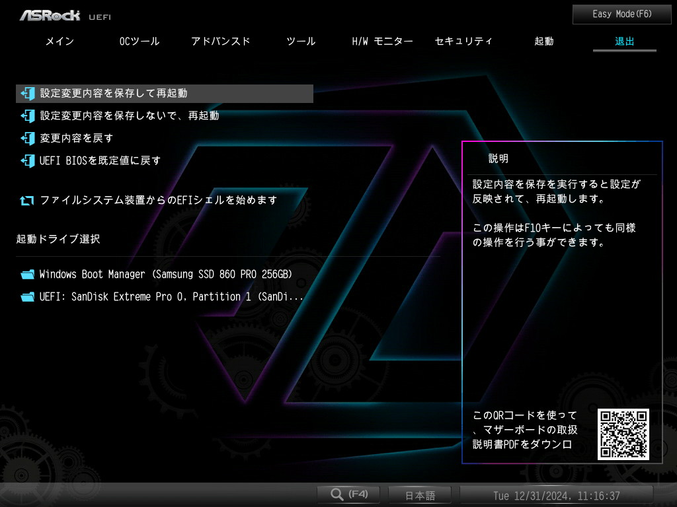677x507 pixels.
Task: Open the メイン tab
Action: tap(60, 42)
